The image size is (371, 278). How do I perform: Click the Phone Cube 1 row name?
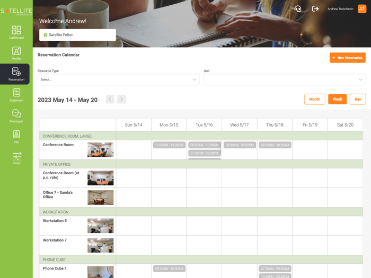(55, 268)
